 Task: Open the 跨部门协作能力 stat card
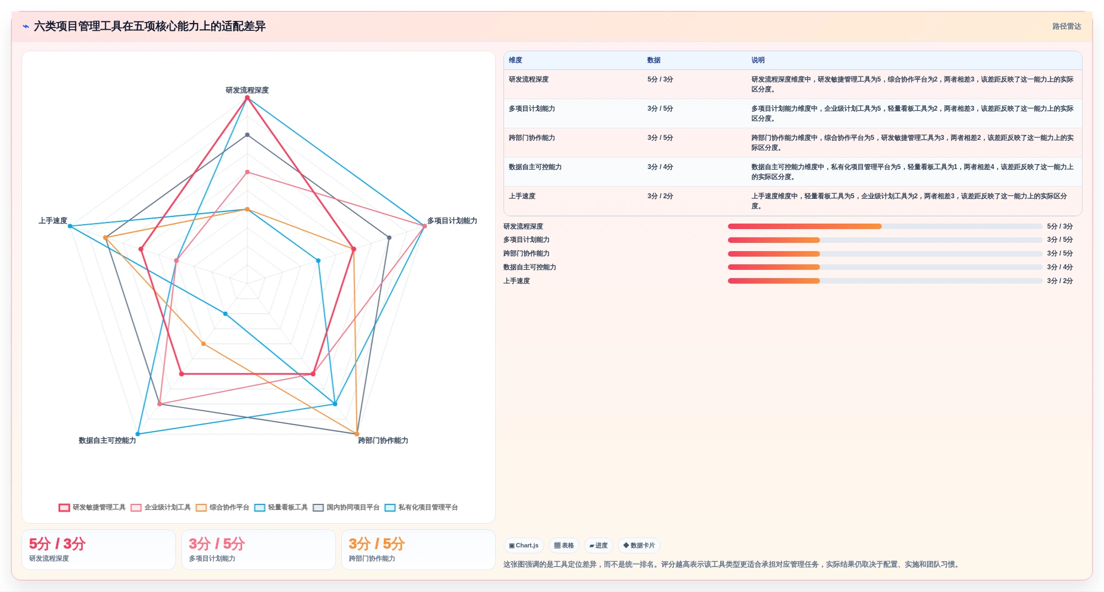[418, 550]
